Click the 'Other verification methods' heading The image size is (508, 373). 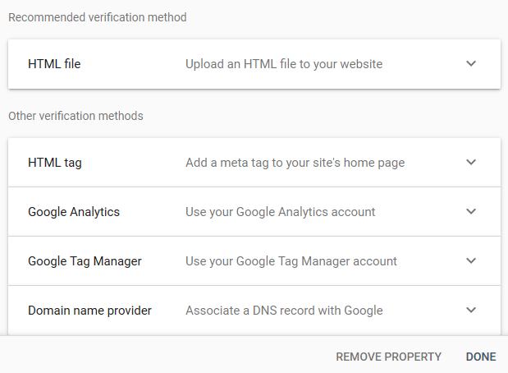76,116
